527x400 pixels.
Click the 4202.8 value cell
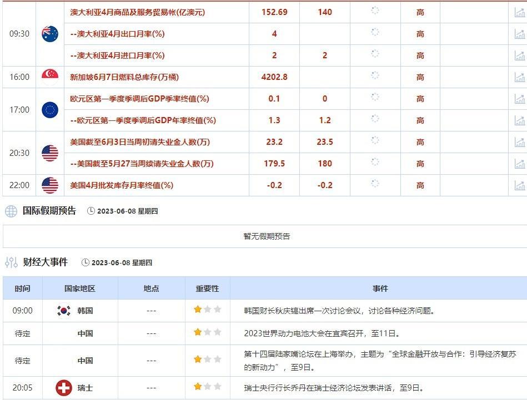tap(274, 77)
